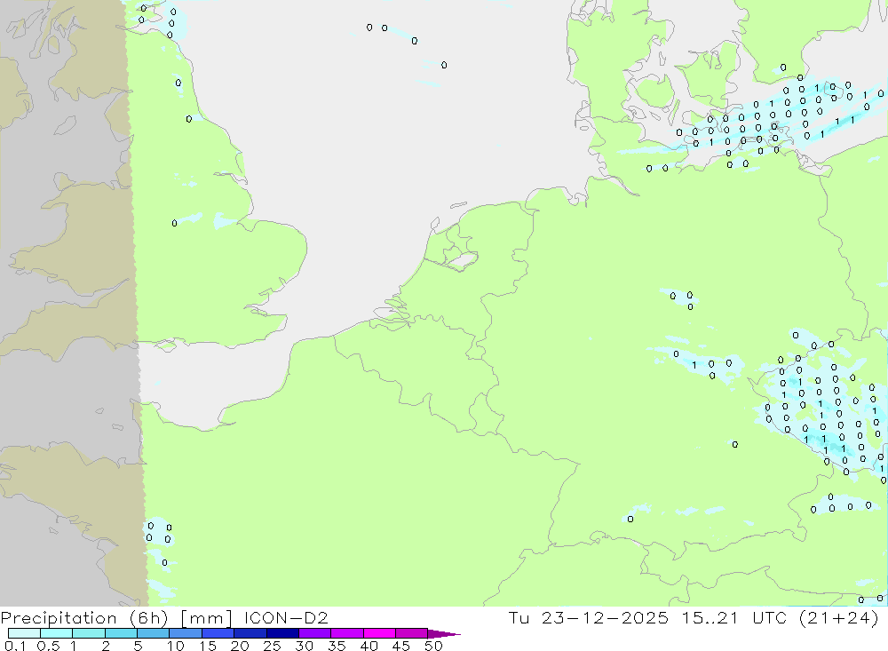Click the precipitation cluster over the Danish islands
This screenshot has height=651, width=888.
pyautogui.click(x=764, y=120)
